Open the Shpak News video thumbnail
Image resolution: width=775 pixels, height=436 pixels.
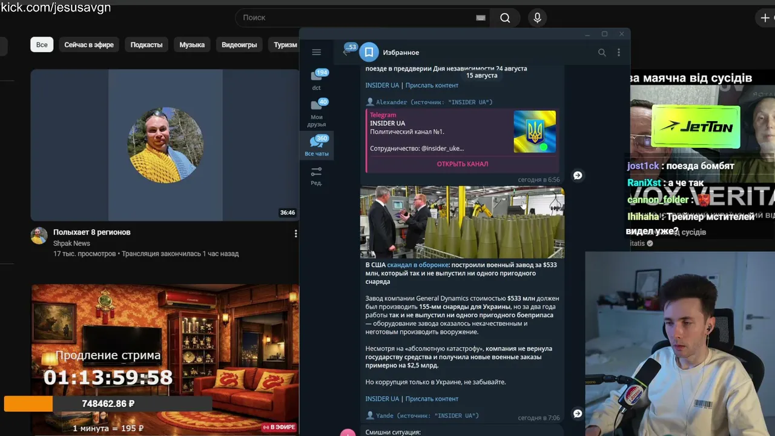(165, 145)
